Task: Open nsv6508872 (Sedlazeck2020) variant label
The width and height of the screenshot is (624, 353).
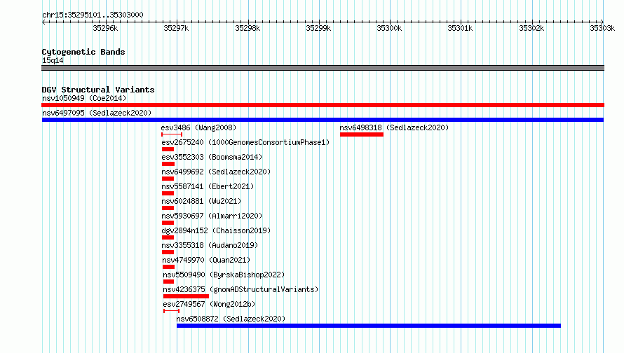Action: pyautogui.click(x=231, y=319)
